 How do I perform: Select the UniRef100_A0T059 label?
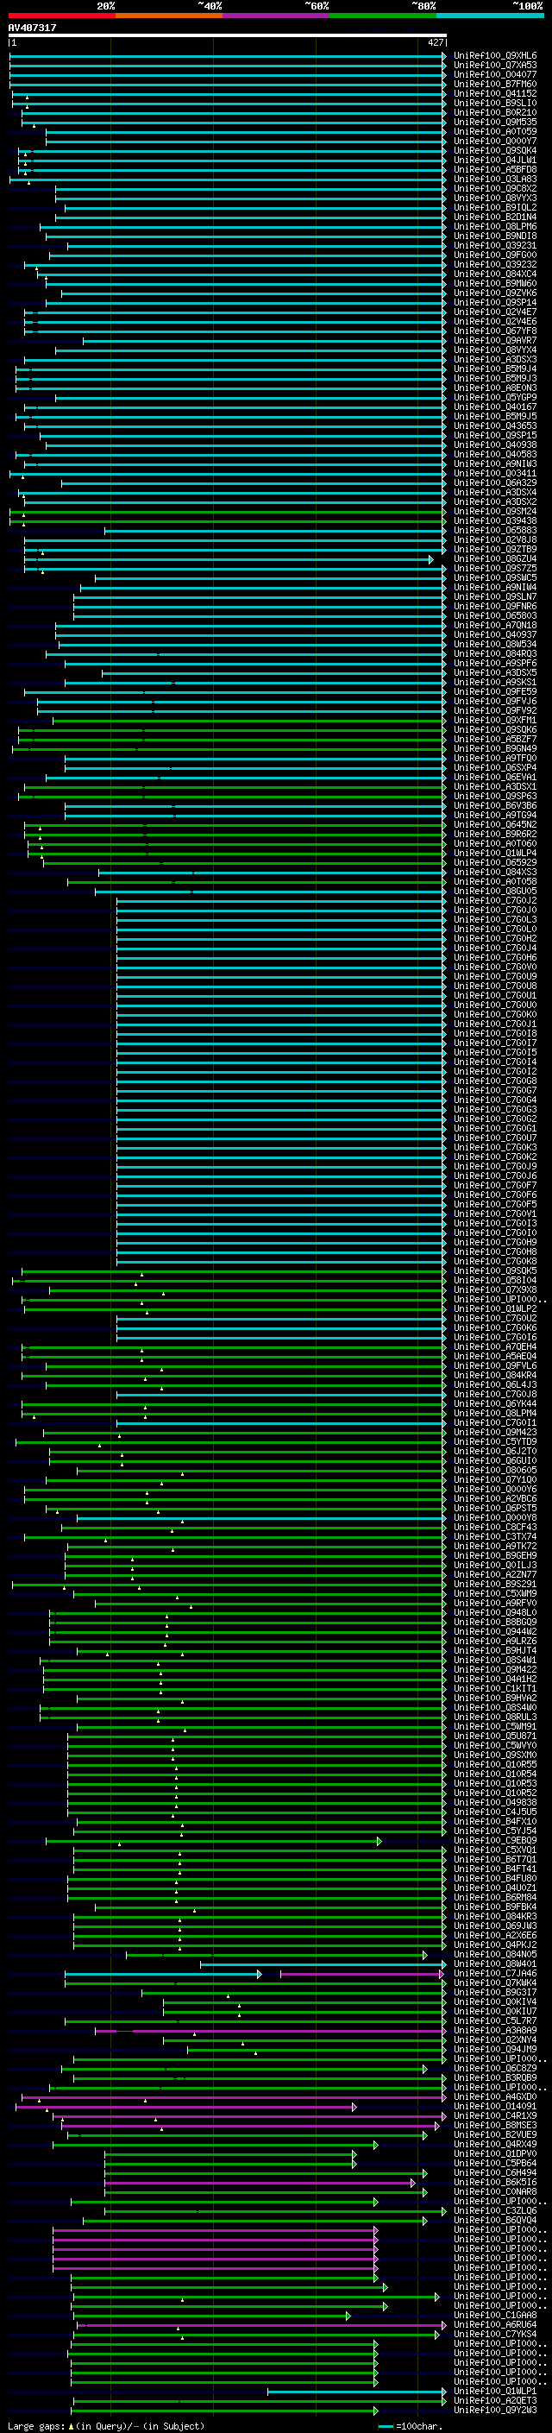495,131
